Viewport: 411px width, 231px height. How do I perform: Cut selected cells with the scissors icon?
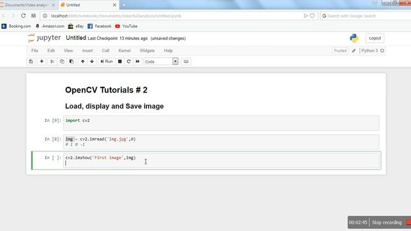click(53, 62)
